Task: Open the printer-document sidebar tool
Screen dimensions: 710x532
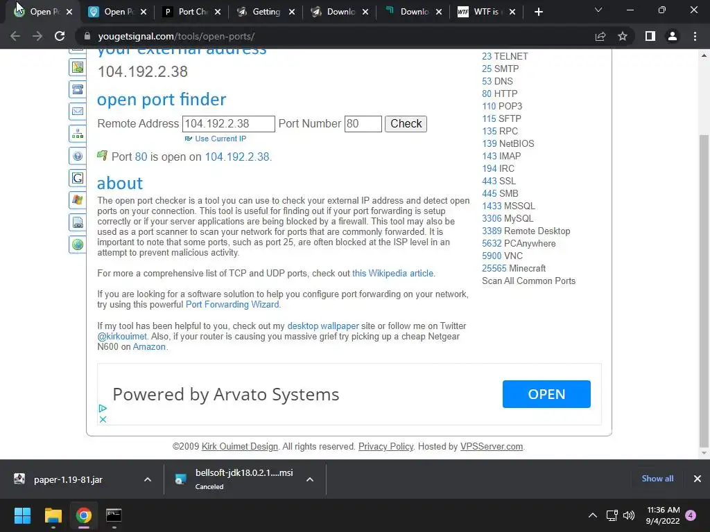Action: tap(78, 222)
